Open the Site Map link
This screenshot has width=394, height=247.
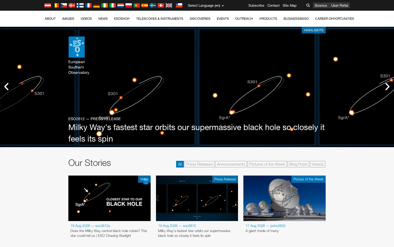(x=289, y=5)
